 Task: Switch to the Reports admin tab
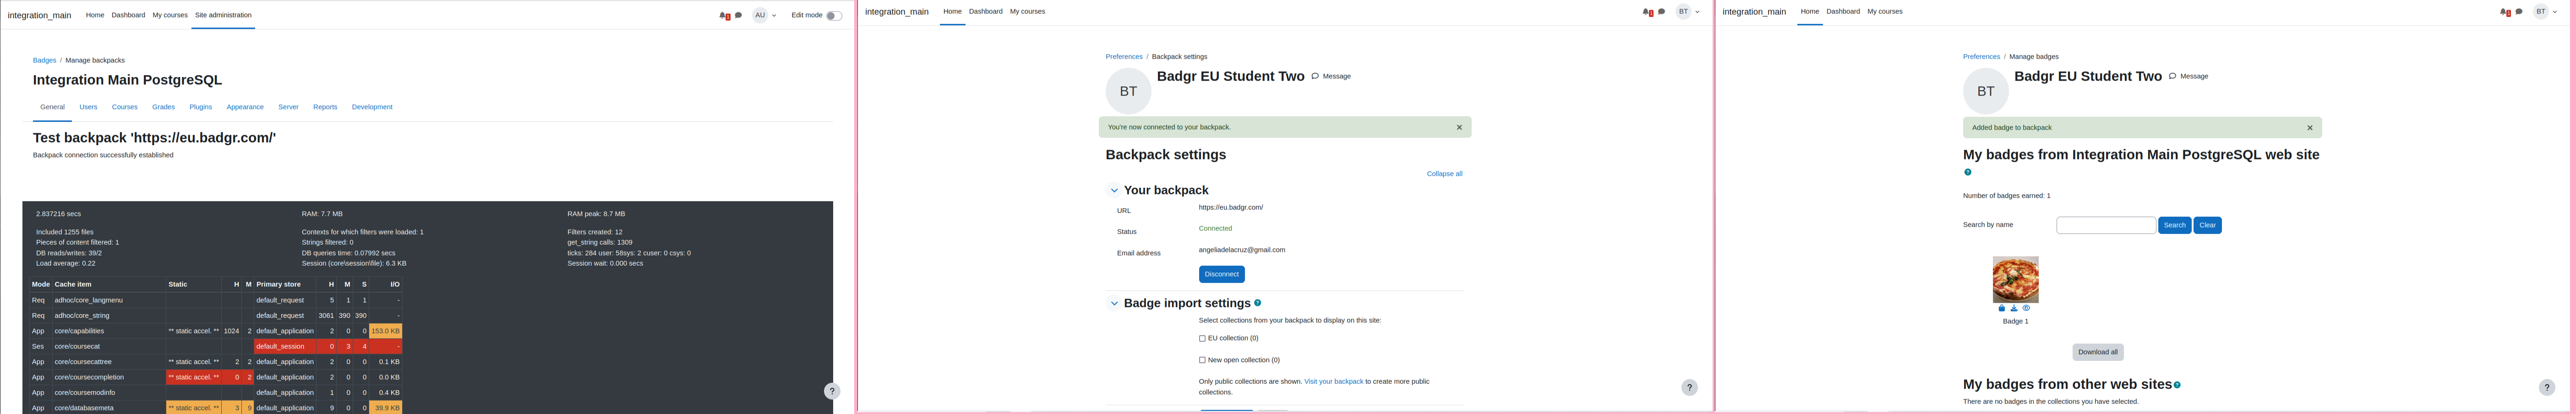[325, 107]
